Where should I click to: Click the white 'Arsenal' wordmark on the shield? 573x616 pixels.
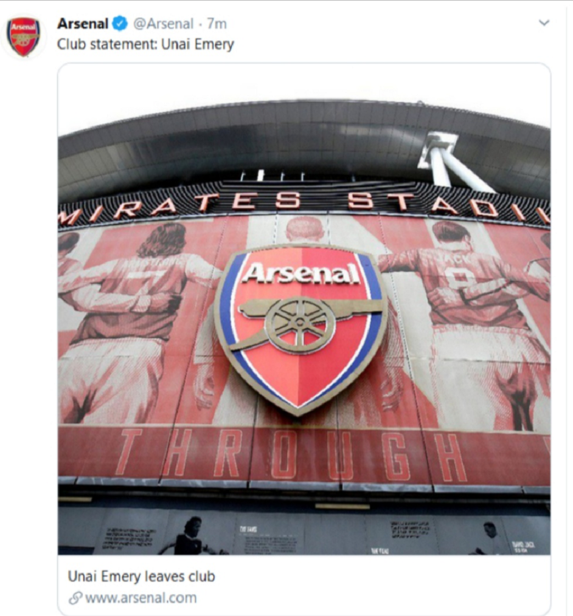(301, 274)
